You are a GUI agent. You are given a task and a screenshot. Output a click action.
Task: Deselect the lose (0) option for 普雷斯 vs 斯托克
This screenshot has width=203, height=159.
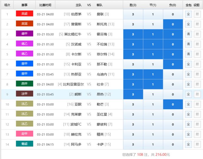[173, 24]
